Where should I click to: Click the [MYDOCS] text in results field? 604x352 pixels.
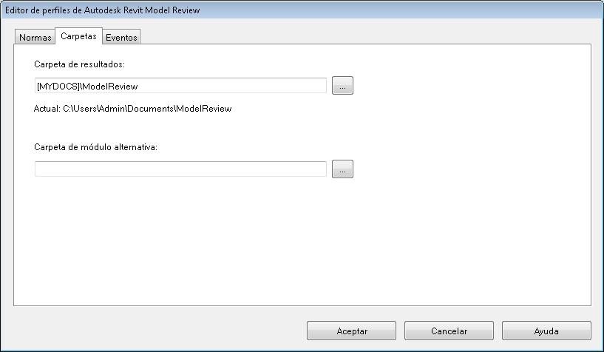(58, 86)
